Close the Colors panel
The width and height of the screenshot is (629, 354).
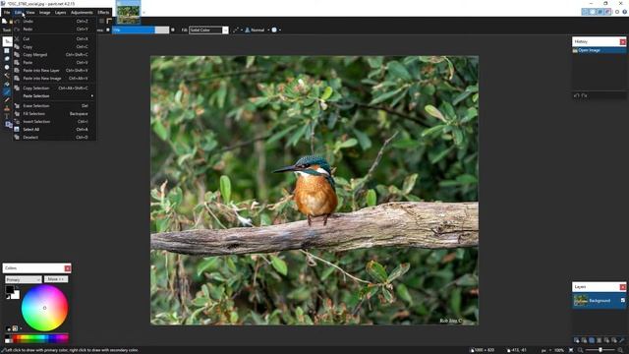[x=68, y=268]
